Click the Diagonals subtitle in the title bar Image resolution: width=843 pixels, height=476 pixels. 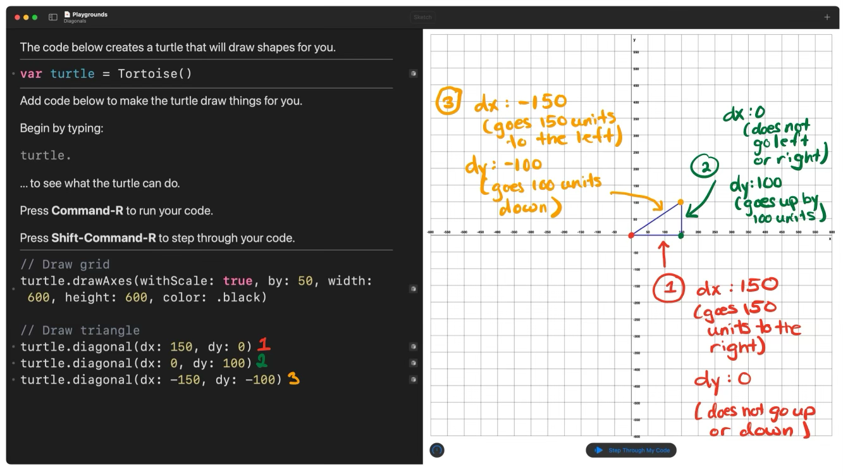pos(75,21)
